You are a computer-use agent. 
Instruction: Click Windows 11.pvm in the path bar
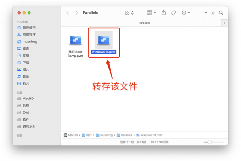tap(151, 135)
